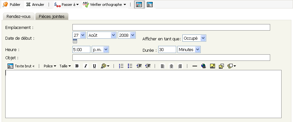Click the Annuler button

click(x=35, y=5)
